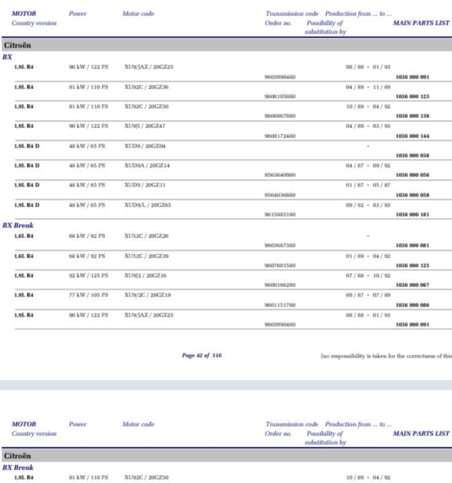Click 'Motor code' header on next page
This screenshot has width=452, height=483.
click(x=138, y=424)
